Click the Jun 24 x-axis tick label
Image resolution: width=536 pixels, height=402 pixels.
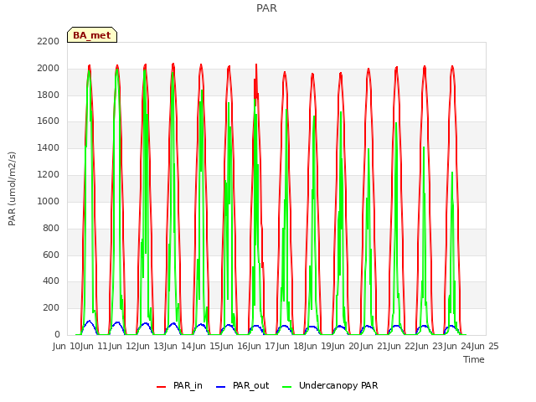pyautogui.click(x=458, y=346)
